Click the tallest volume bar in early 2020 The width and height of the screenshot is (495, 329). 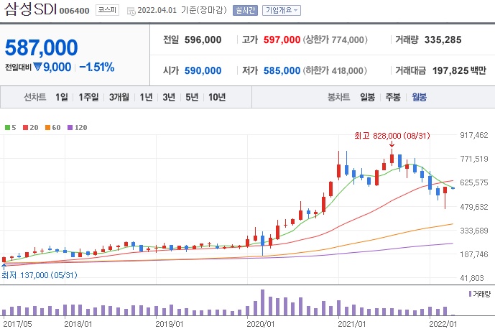click(x=262, y=302)
